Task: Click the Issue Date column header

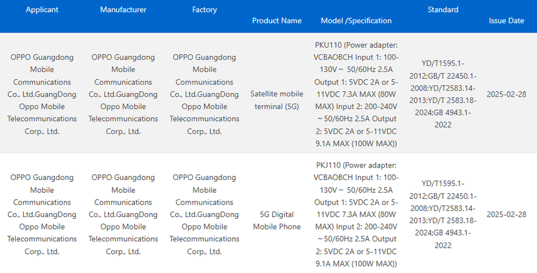Action: point(507,21)
